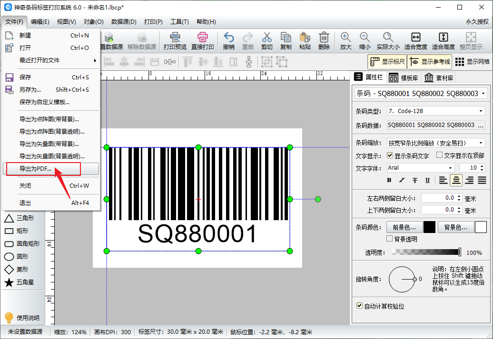
Task: Switch to the material library (素材库) tab
Action: point(439,77)
